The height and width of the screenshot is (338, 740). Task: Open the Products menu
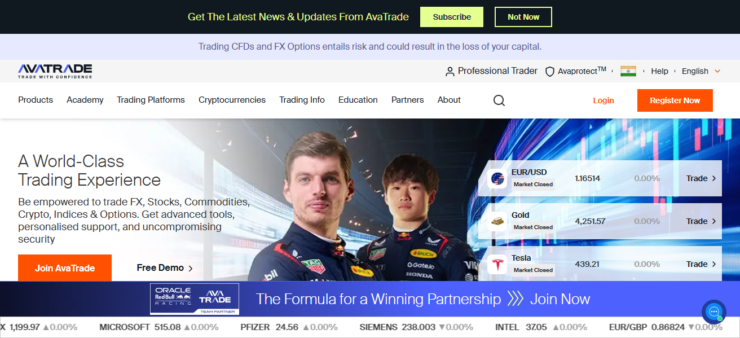pyautogui.click(x=36, y=100)
